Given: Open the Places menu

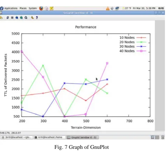Looking at the screenshot, I should [x=23, y=8].
